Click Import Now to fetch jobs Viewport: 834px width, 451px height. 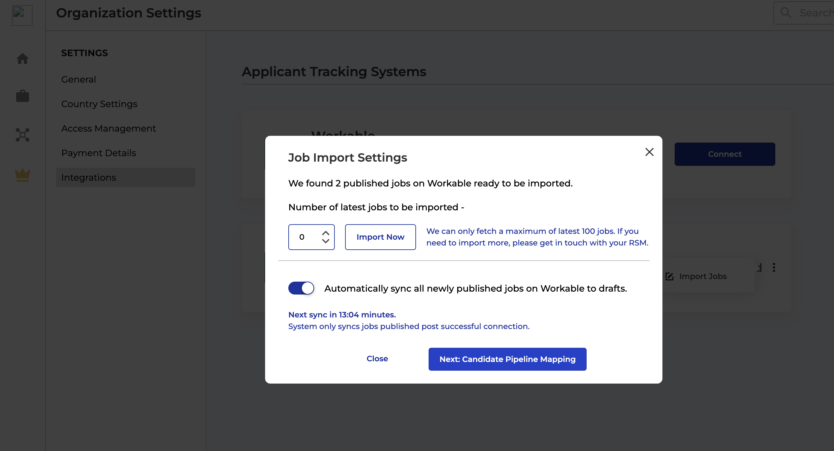pos(381,237)
